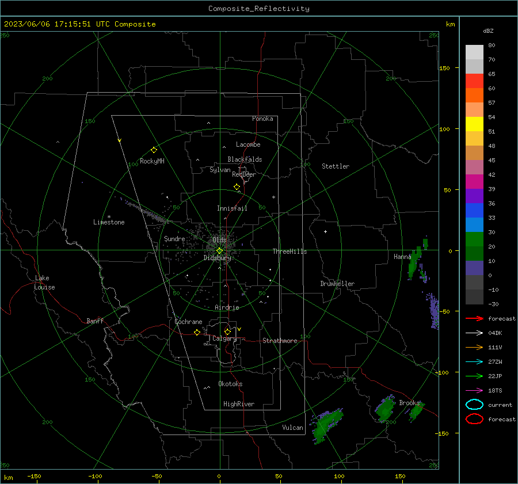
Task: Click the yellow diamond marker above Calgary label
Action: pyautogui.click(x=227, y=331)
